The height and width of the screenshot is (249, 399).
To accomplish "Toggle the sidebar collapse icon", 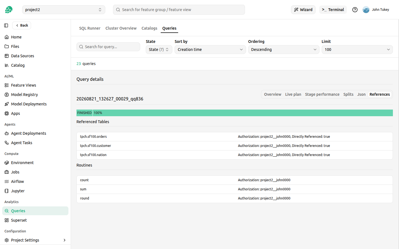I will tap(6, 25).
